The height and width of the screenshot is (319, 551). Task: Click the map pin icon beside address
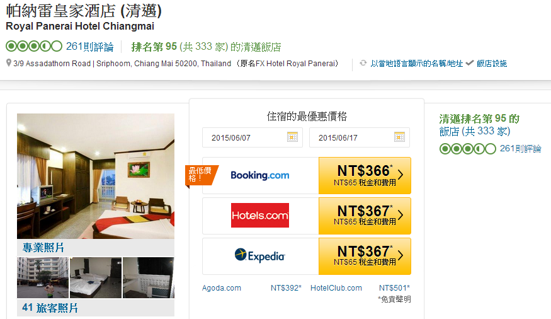(9, 63)
